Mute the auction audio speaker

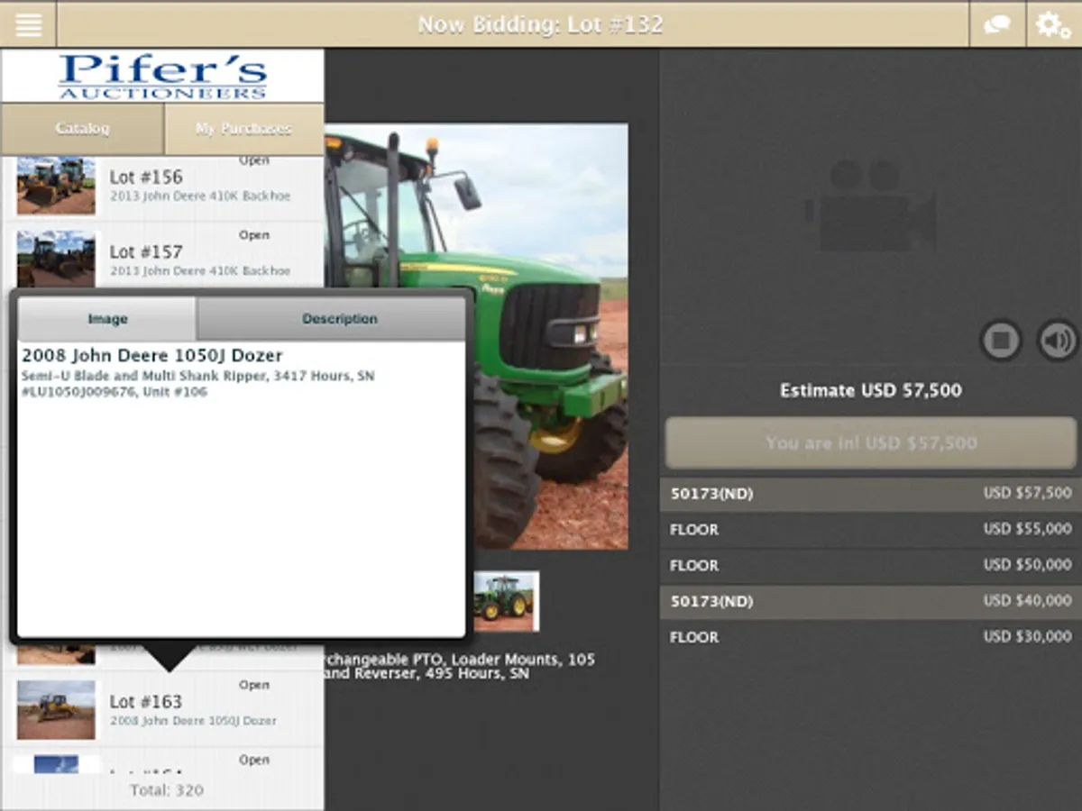tap(1058, 341)
